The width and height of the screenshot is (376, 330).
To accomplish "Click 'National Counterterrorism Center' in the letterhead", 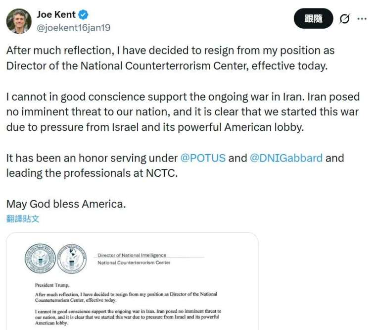I will [x=134, y=263].
